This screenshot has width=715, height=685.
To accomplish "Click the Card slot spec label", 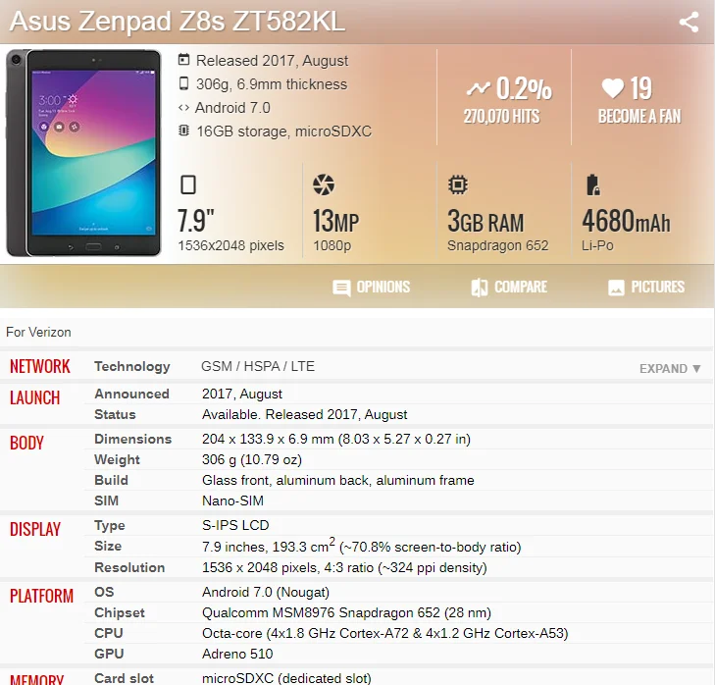I will tap(124, 678).
